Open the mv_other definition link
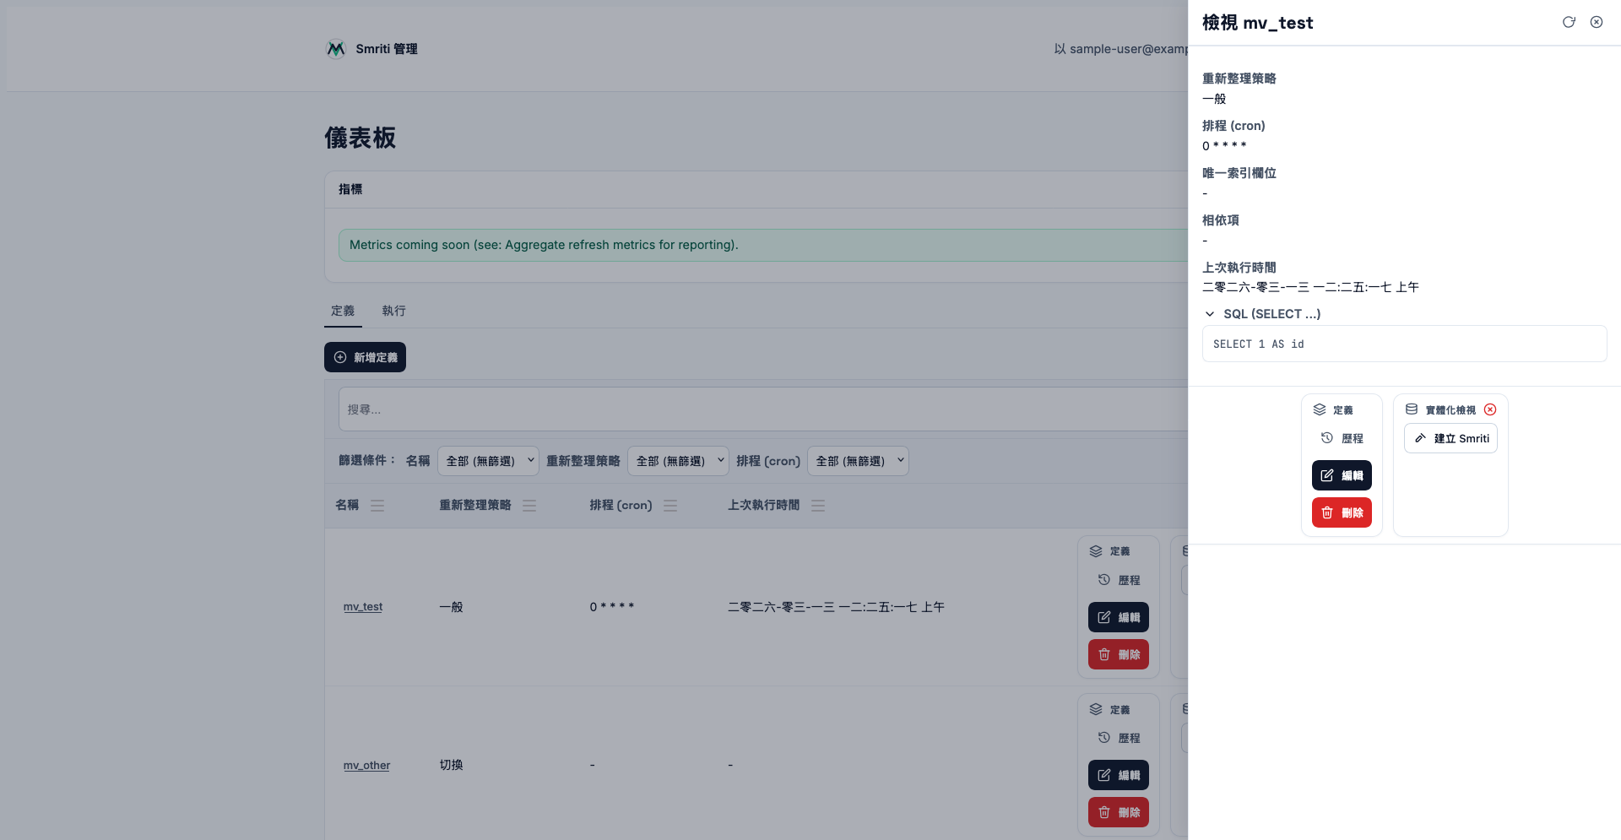Screen dimensions: 1621x840 click(x=366, y=766)
